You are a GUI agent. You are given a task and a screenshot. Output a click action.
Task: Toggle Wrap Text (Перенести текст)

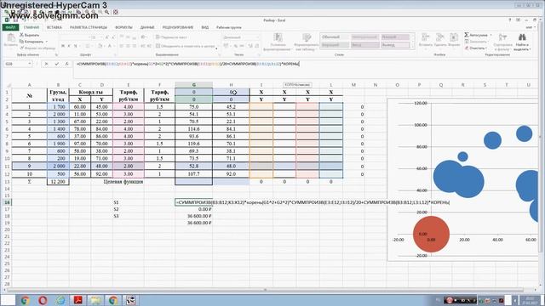pos(171,37)
